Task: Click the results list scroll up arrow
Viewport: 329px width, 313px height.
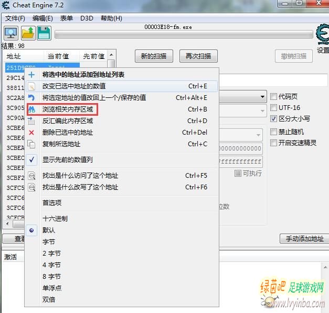Action: [x=111, y=55]
